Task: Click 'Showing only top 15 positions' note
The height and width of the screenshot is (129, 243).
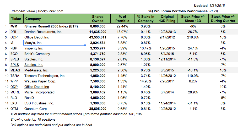Action: click(33, 119)
